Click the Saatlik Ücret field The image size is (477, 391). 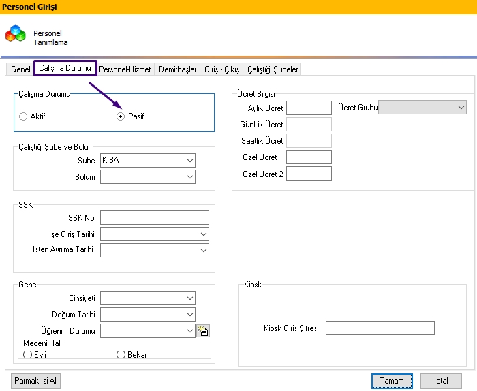point(309,141)
